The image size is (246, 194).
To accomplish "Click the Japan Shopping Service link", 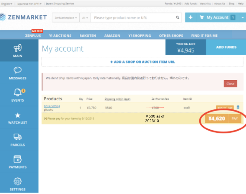I will (x=60, y=4).
